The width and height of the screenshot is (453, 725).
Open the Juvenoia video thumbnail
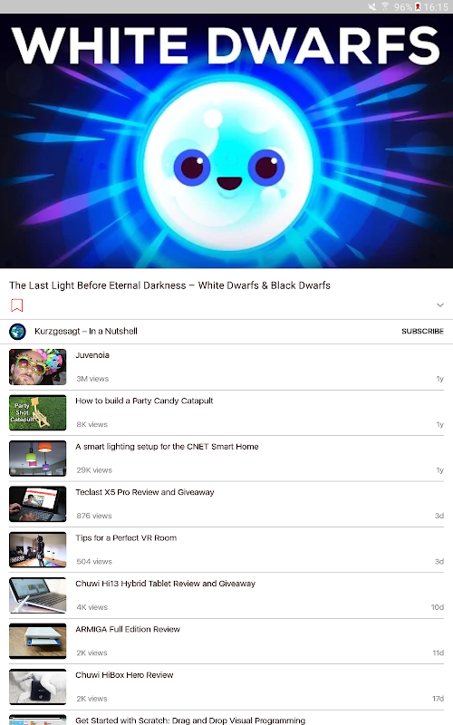pos(37,367)
